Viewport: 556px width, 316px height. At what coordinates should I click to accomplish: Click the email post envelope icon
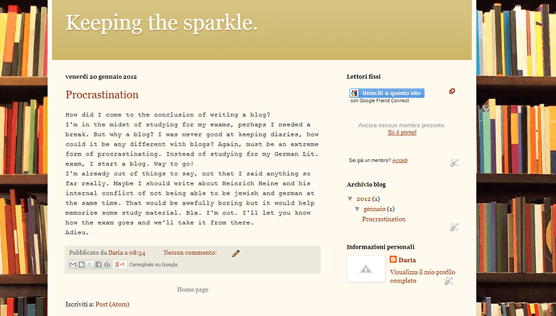(x=73, y=264)
